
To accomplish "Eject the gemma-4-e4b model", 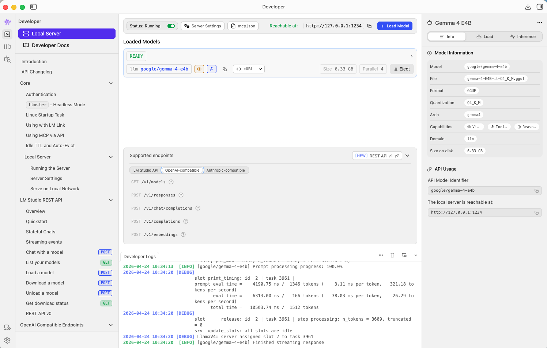I will [x=402, y=69].
